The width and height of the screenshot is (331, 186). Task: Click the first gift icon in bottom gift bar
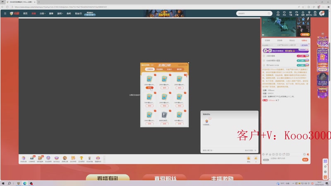tap(24, 159)
